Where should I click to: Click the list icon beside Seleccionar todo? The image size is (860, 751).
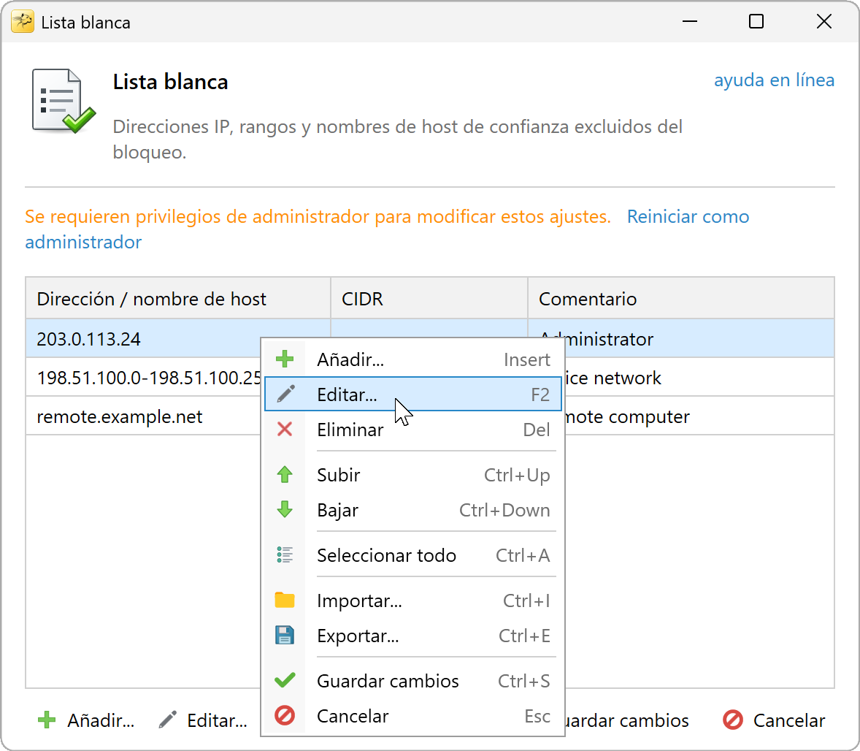(x=285, y=555)
